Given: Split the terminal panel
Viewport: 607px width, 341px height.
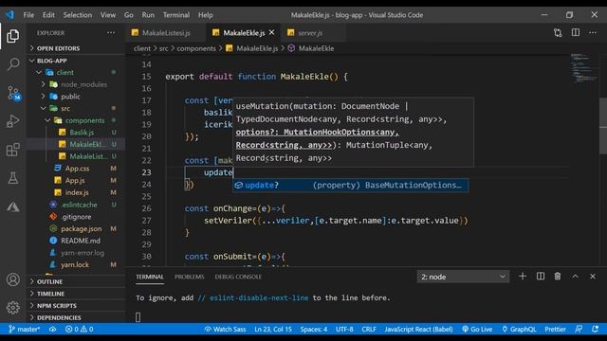Looking at the screenshot, I should pyautogui.click(x=541, y=277).
